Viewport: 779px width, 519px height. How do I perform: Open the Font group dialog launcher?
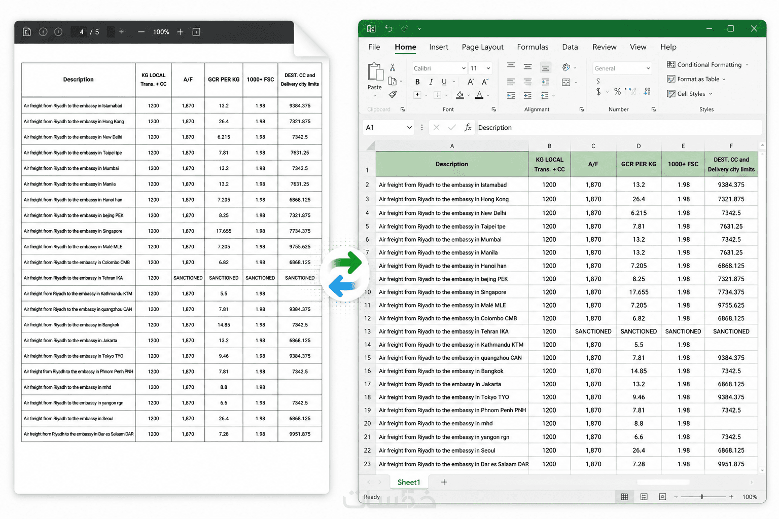pos(493,109)
